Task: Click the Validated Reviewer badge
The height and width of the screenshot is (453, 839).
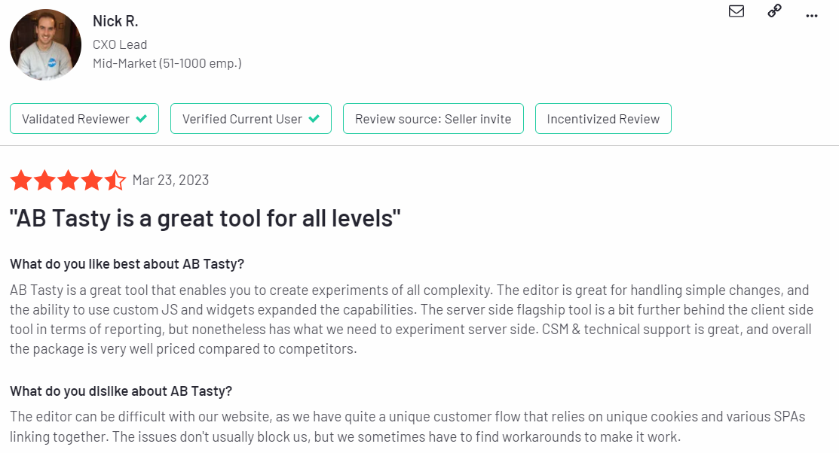Action: coord(84,119)
